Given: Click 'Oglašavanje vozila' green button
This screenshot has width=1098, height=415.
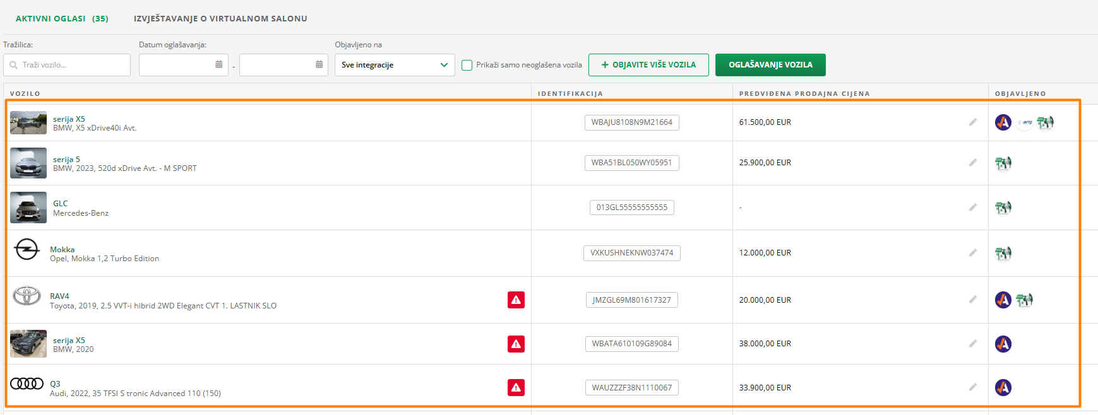Looking at the screenshot, I should point(770,65).
